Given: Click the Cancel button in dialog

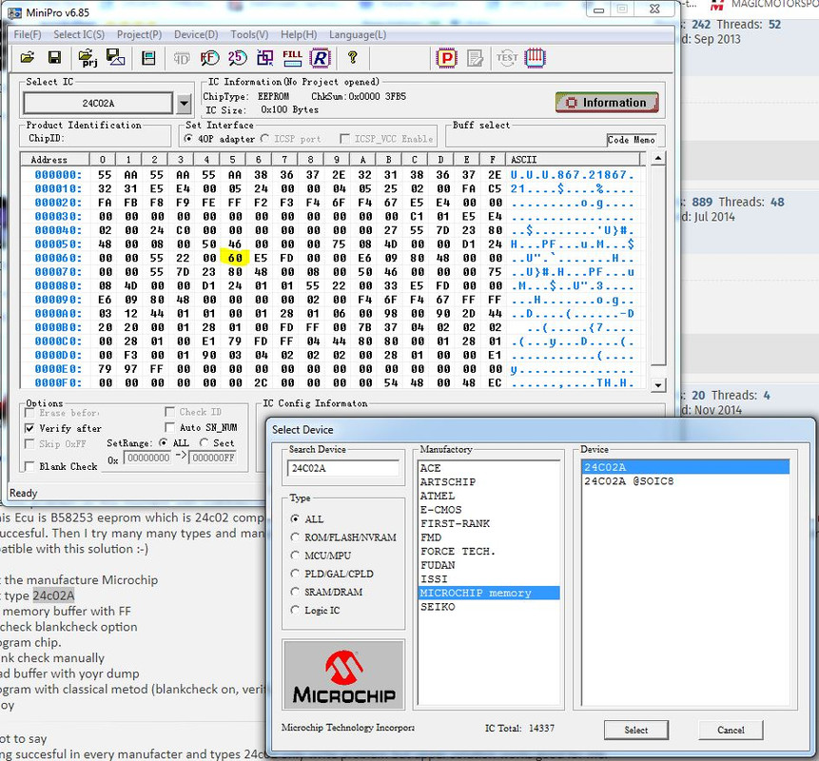Looking at the screenshot, I should click(x=731, y=730).
